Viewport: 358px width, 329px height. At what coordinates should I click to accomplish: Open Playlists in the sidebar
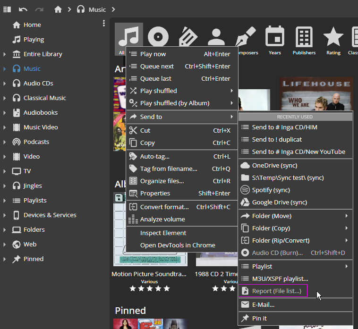(x=35, y=200)
